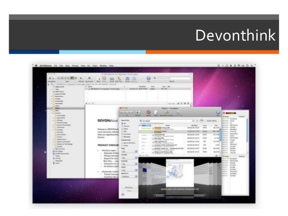Toggle the Ignore Diacritics checkbox

[122, 143]
